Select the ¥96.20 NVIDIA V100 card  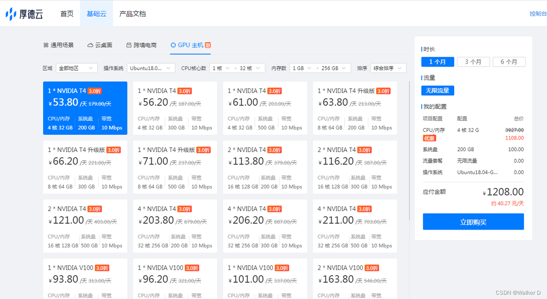point(175,279)
